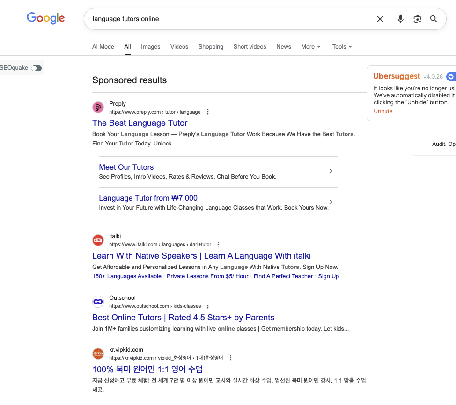This screenshot has width=456, height=405.
Task: Open Best Online Tutors Outschool link
Action: click(183, 318)
